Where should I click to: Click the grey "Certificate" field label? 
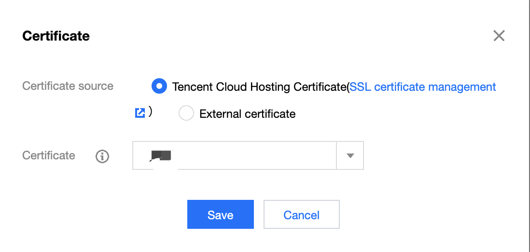49,155
